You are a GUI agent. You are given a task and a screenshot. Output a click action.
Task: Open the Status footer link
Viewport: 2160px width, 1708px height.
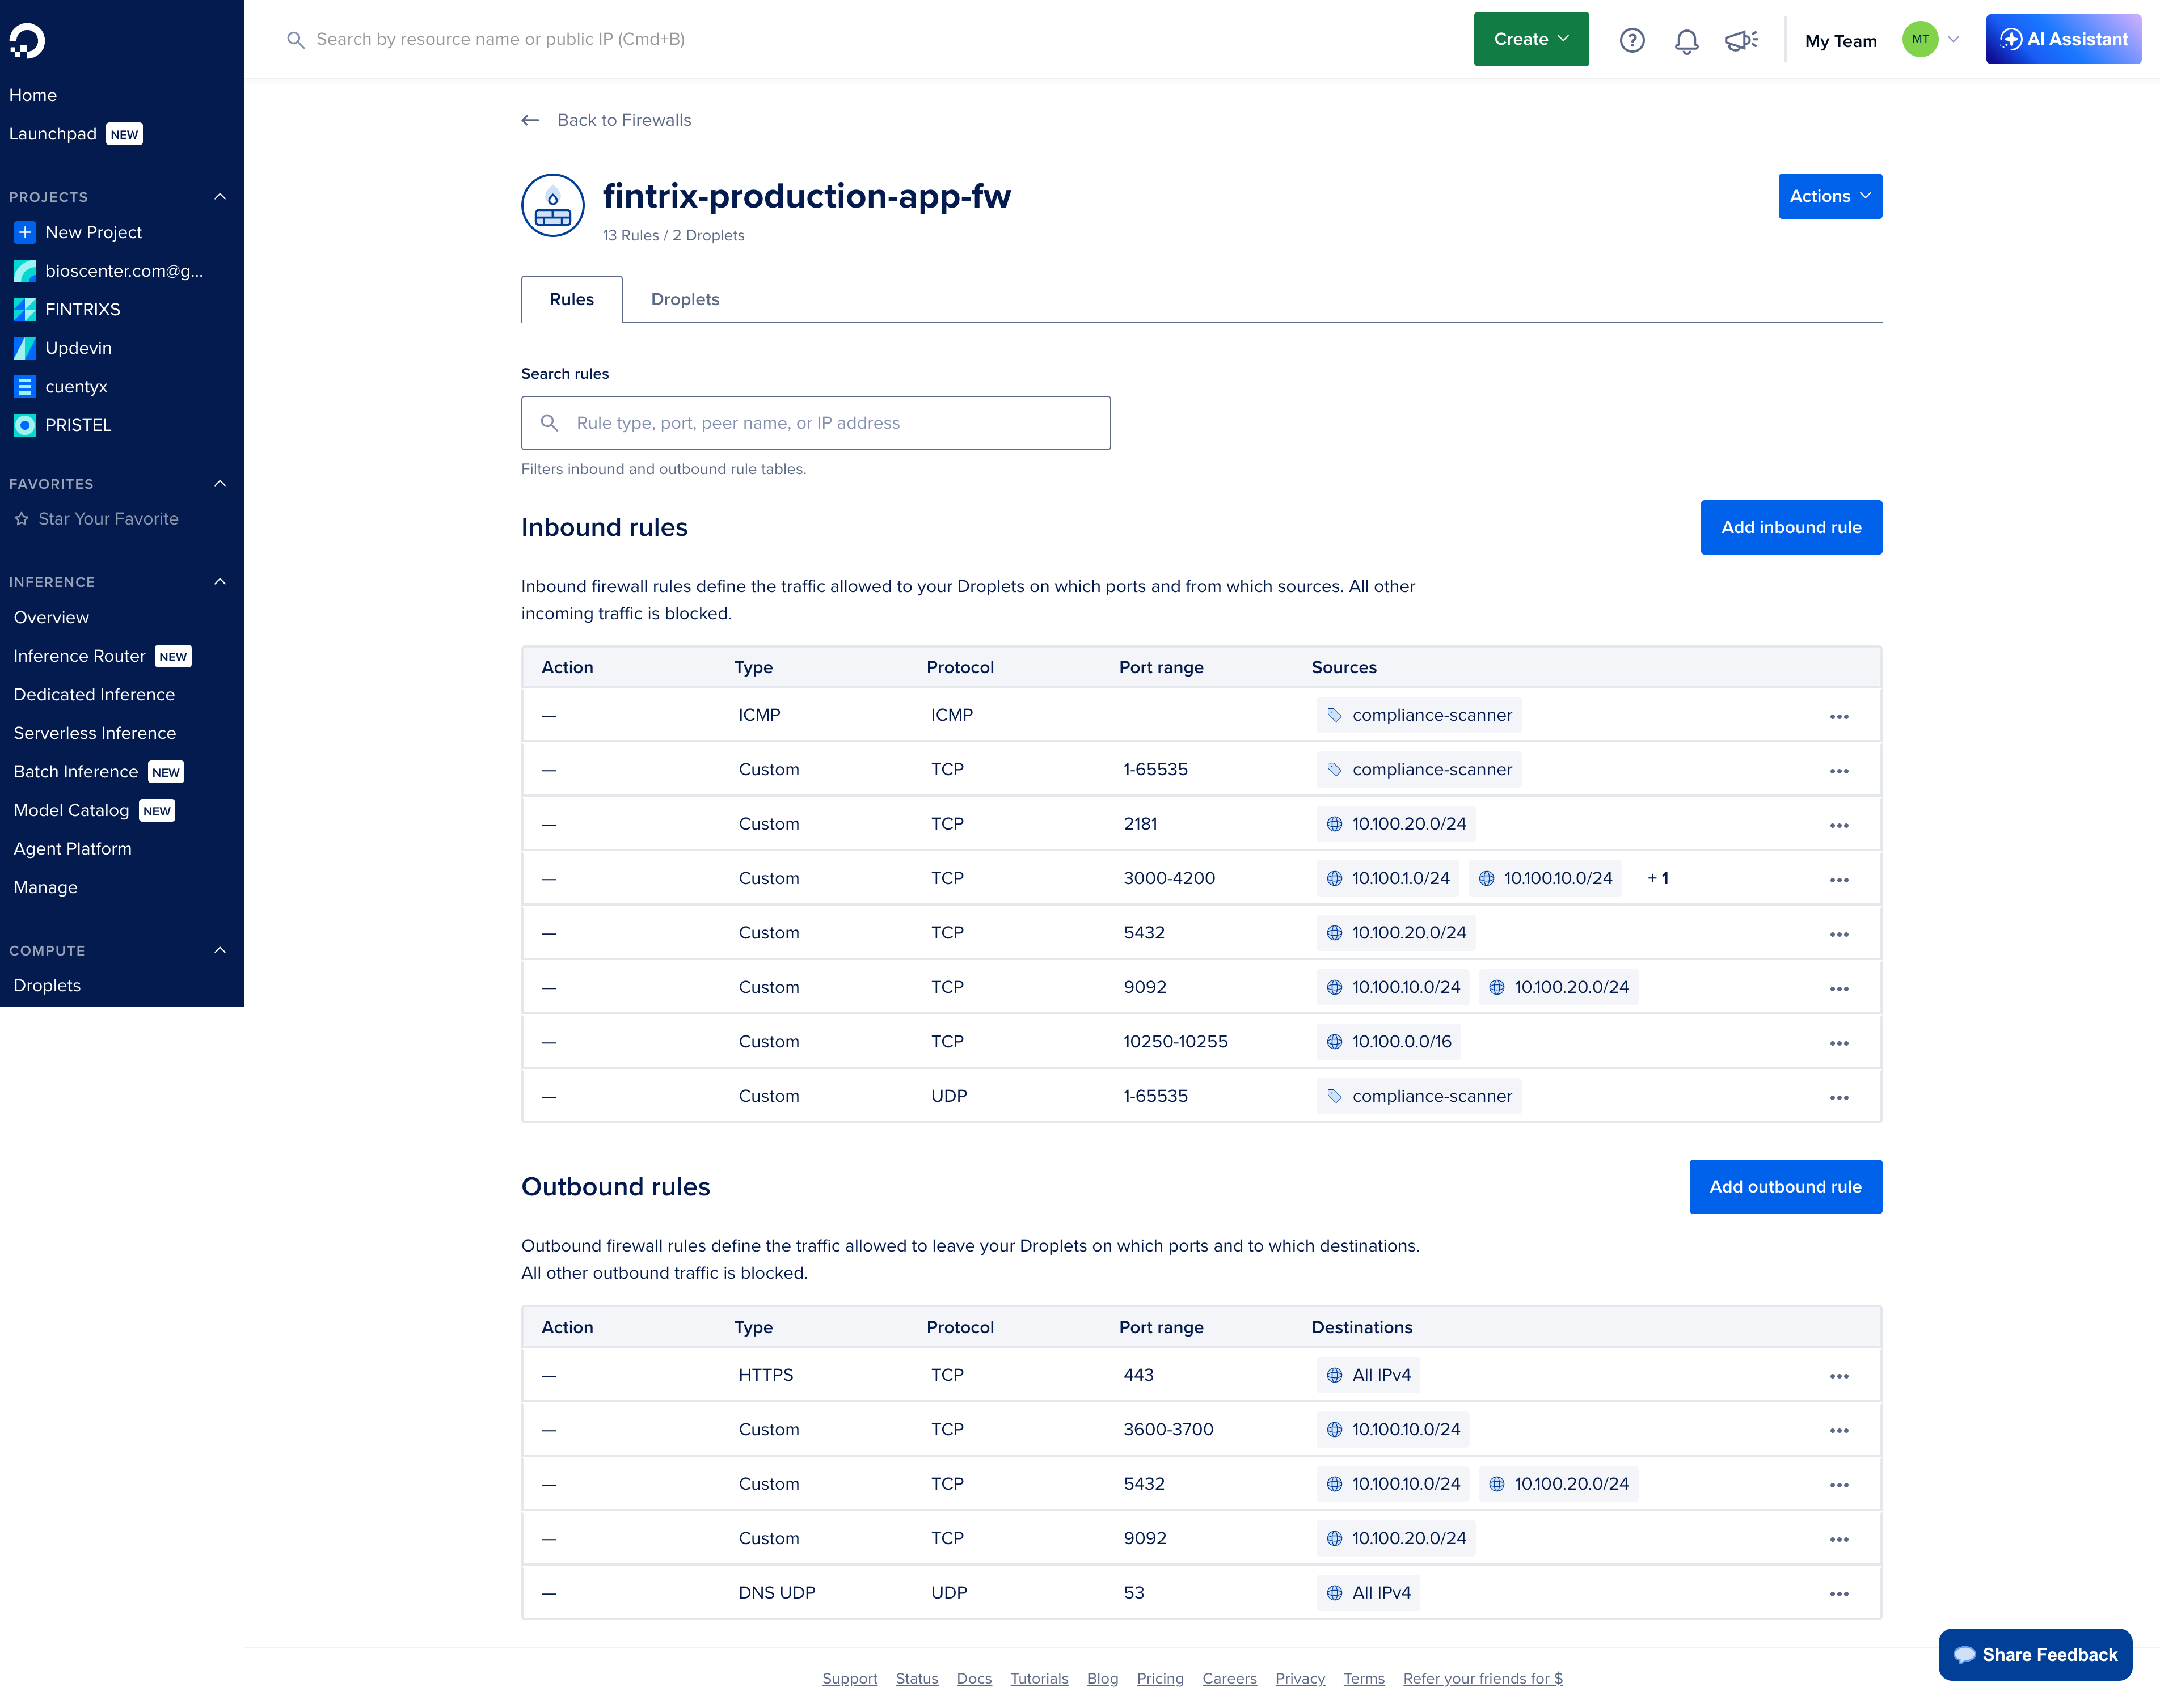pos(917,1678)
